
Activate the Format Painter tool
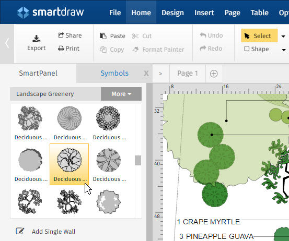click(158, 50)
